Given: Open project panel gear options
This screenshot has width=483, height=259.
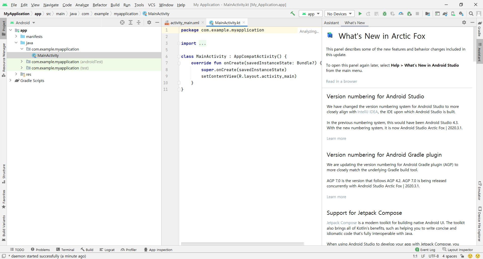Looking at the screenshot, I should click(149, 22).
